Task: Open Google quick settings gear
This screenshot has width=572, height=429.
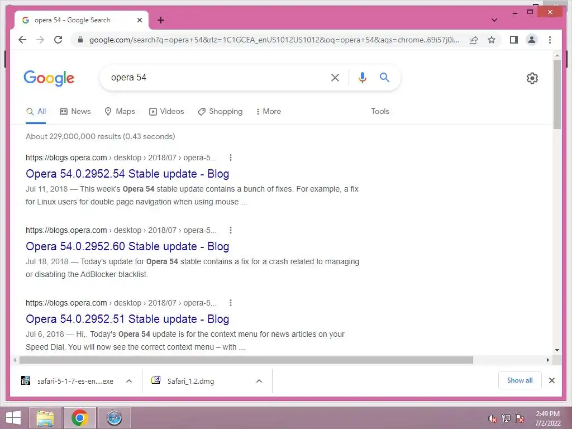Action: tap(532, 78)
